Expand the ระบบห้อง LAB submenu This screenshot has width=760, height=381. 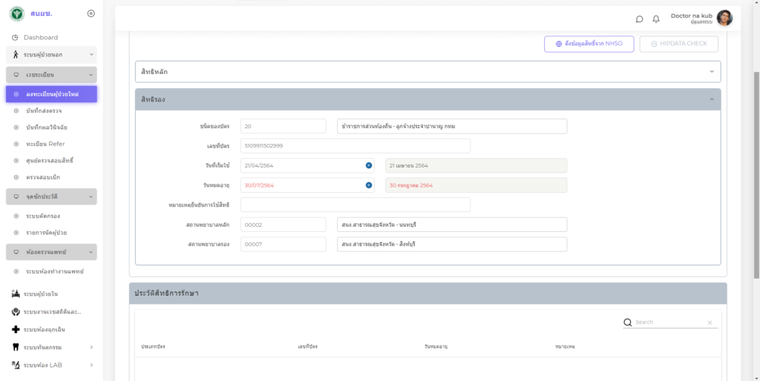coord(91,365)
